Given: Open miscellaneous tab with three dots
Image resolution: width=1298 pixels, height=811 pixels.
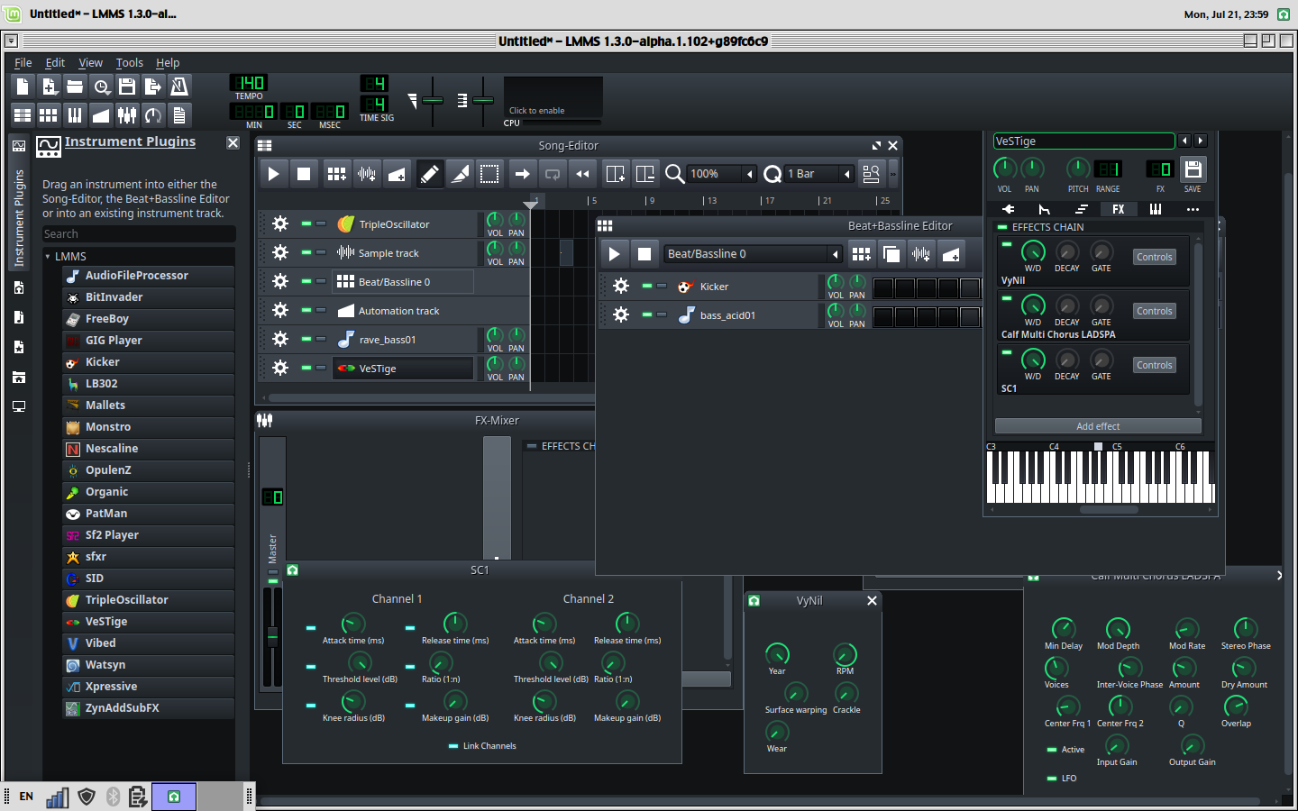Looking at the screenshot, I should point(1193,209).
